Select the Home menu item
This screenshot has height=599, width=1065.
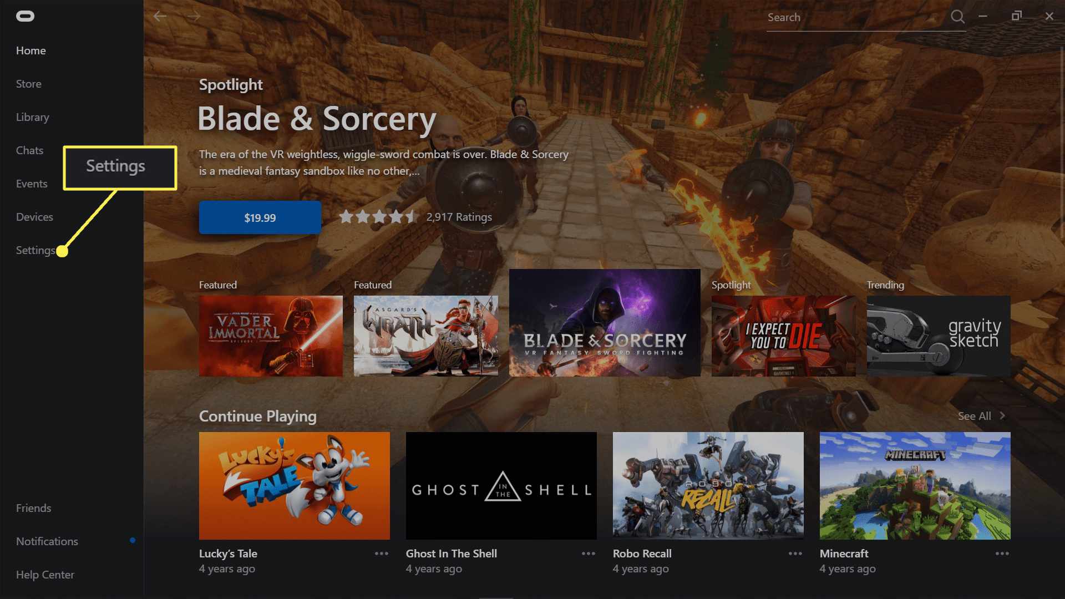[x=31, y=50]
